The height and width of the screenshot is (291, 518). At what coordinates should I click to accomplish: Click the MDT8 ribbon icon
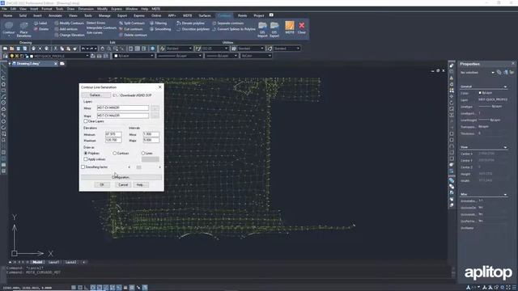tap(290, 27)
